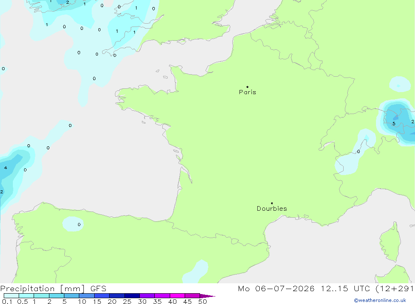This screenshot has height=304, width=415.
Task: Select the black dot marker above Paris
Action: (247, 87)
